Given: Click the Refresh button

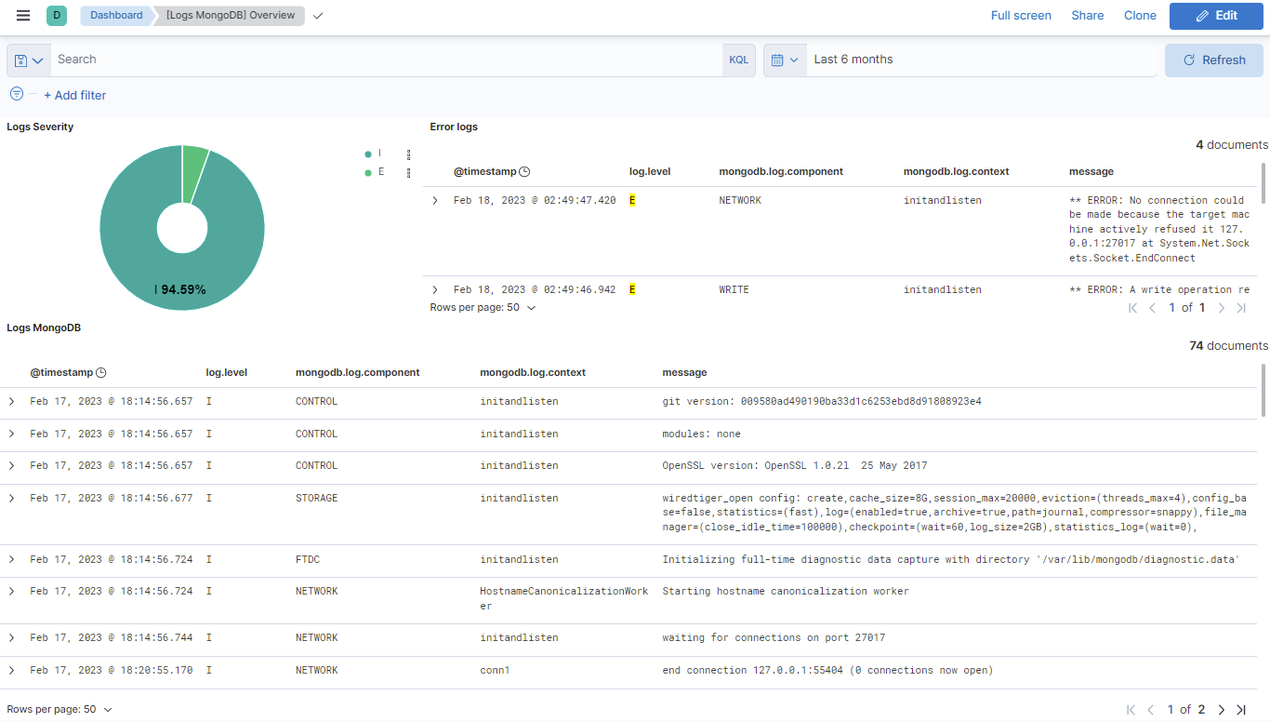Looking at the screenshot, I should pos(1214,60).
